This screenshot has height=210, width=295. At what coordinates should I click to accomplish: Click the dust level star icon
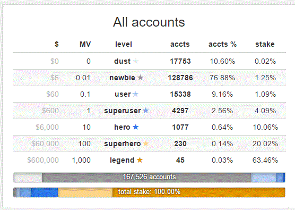[x=136, y=61]
